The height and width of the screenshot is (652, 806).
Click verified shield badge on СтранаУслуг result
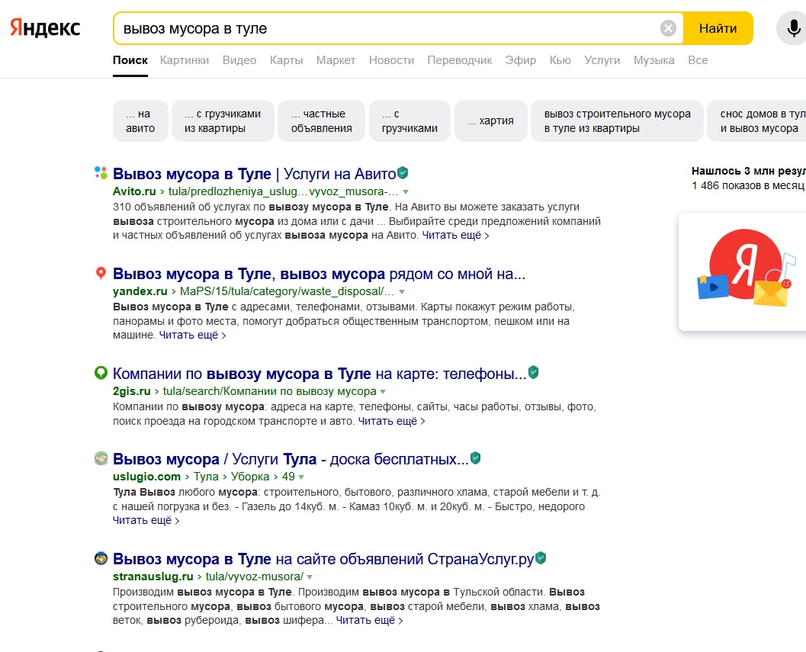[540, 557]
